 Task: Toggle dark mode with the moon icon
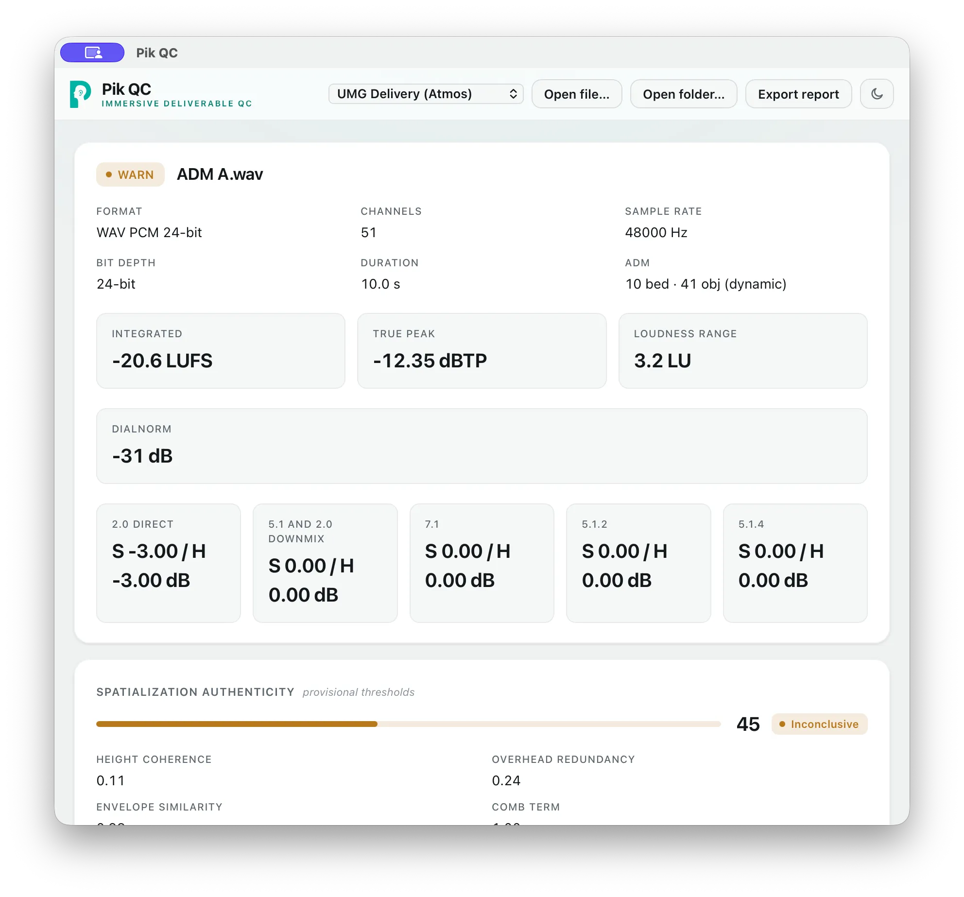point(877,94)
